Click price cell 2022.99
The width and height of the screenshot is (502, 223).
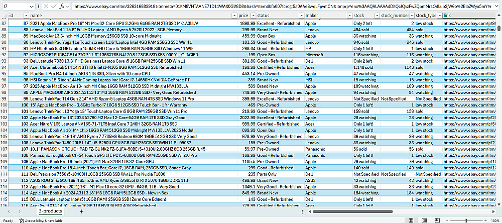[247, 118]
